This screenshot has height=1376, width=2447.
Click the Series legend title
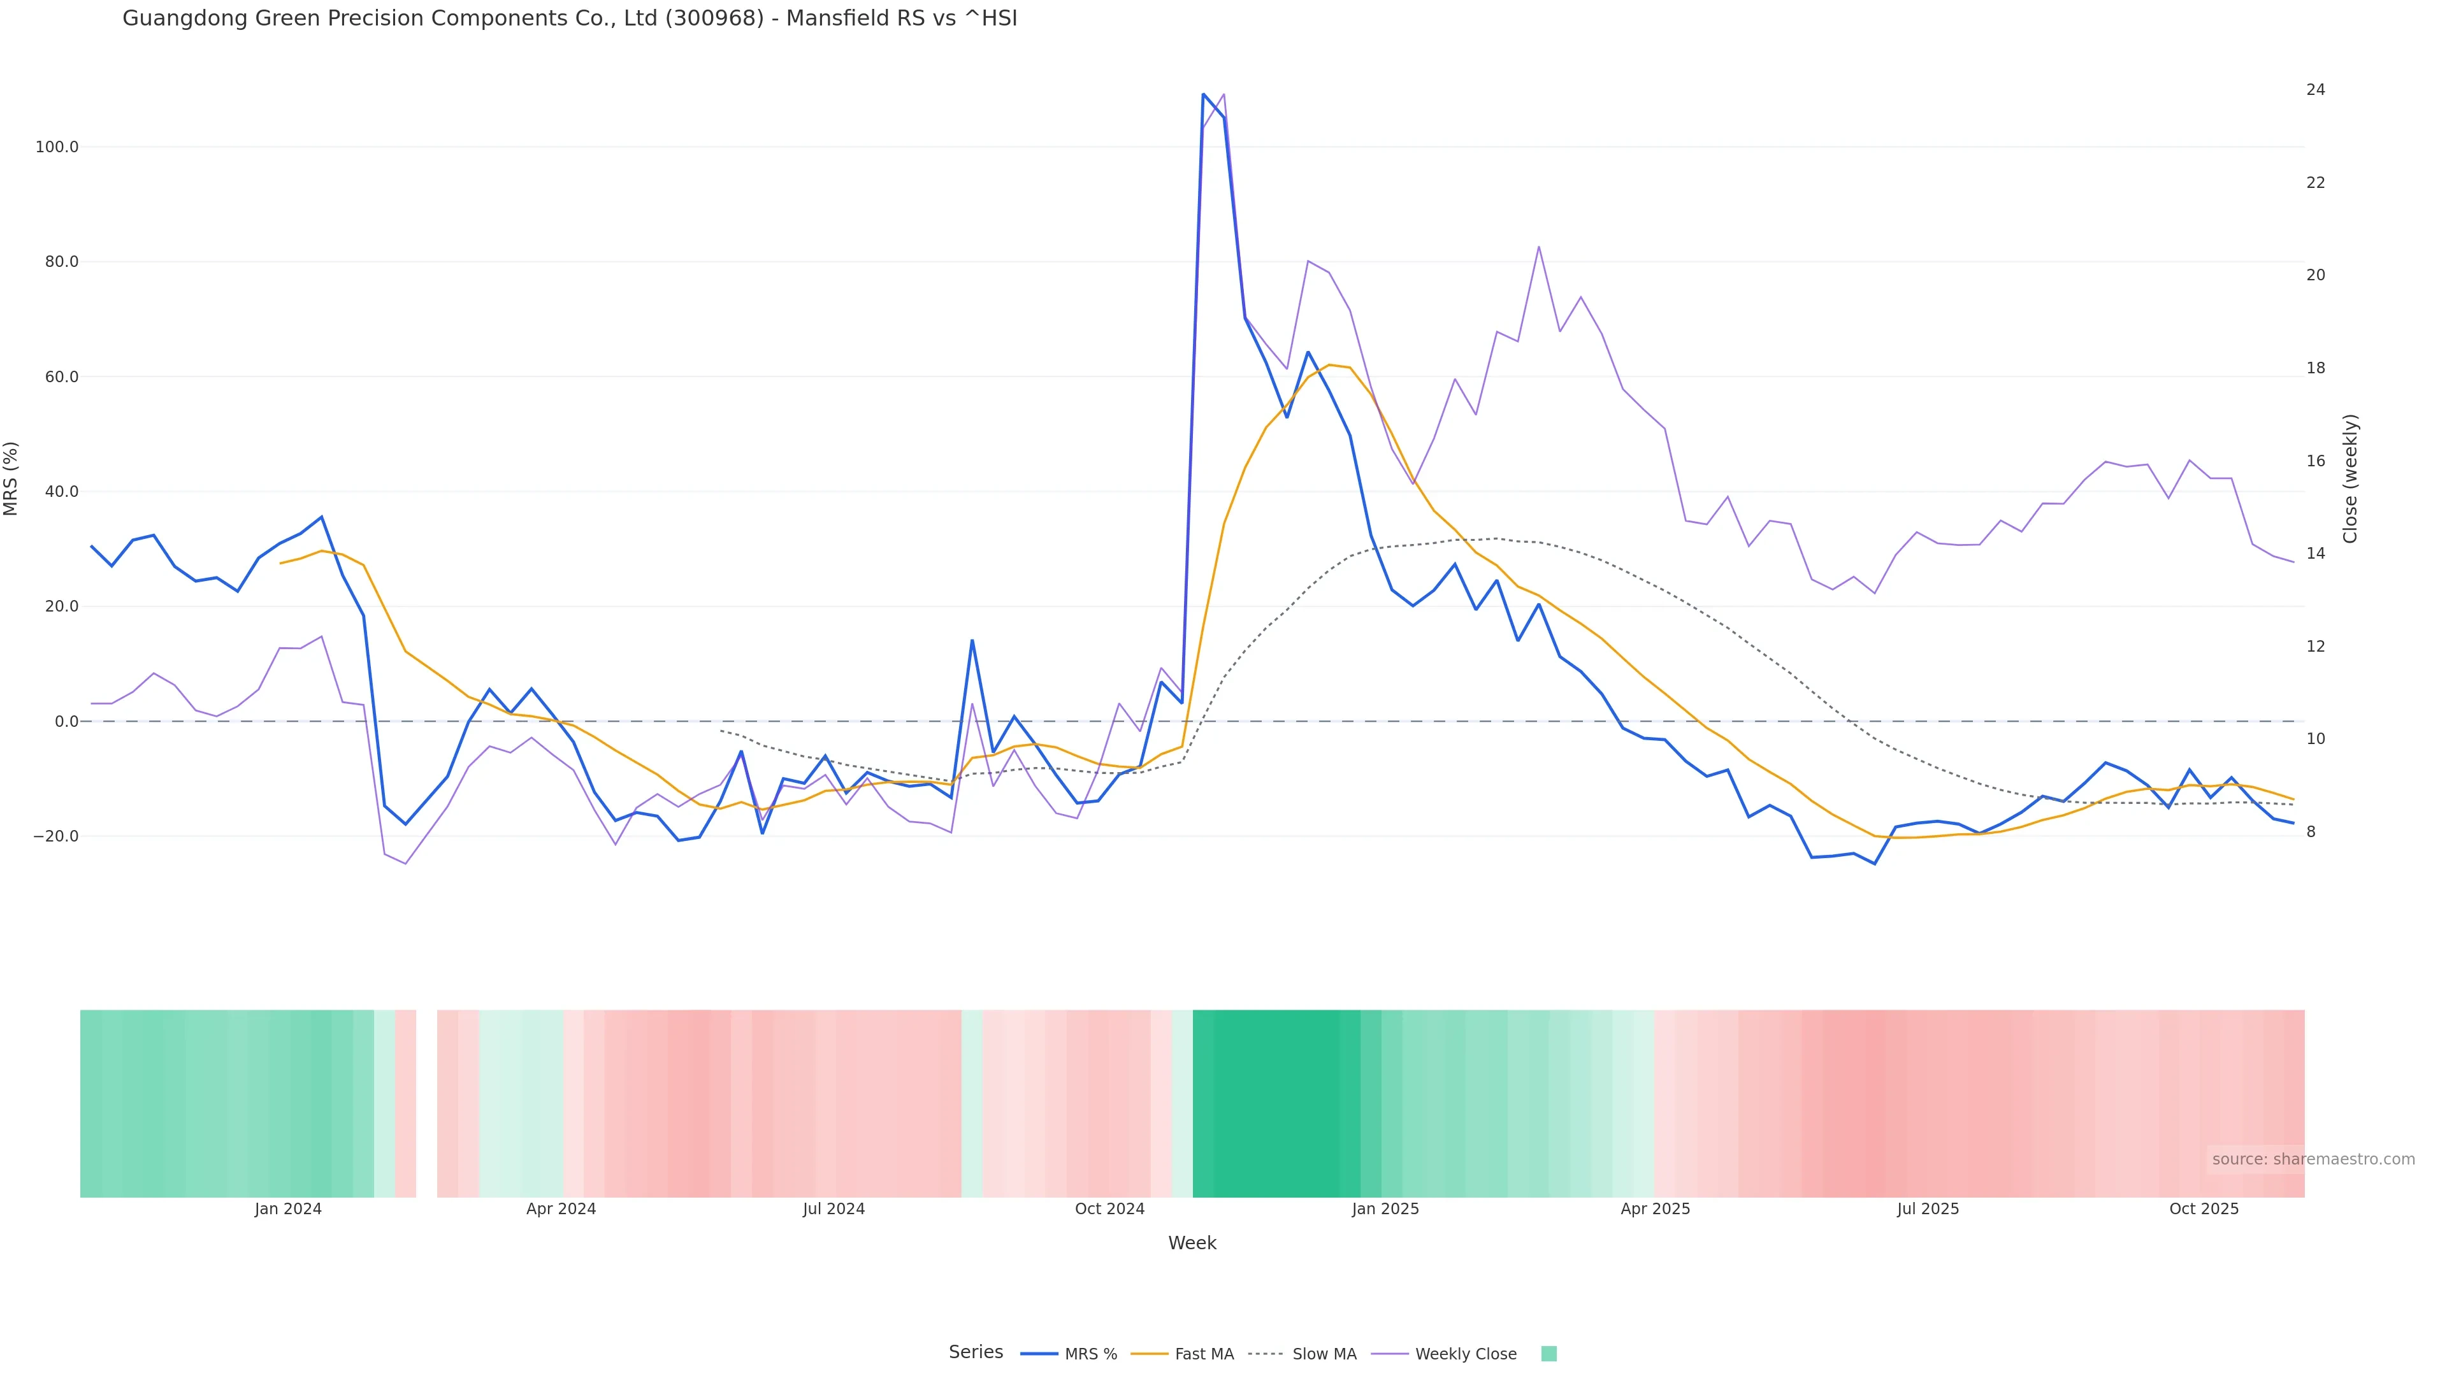click(976, 1352)
